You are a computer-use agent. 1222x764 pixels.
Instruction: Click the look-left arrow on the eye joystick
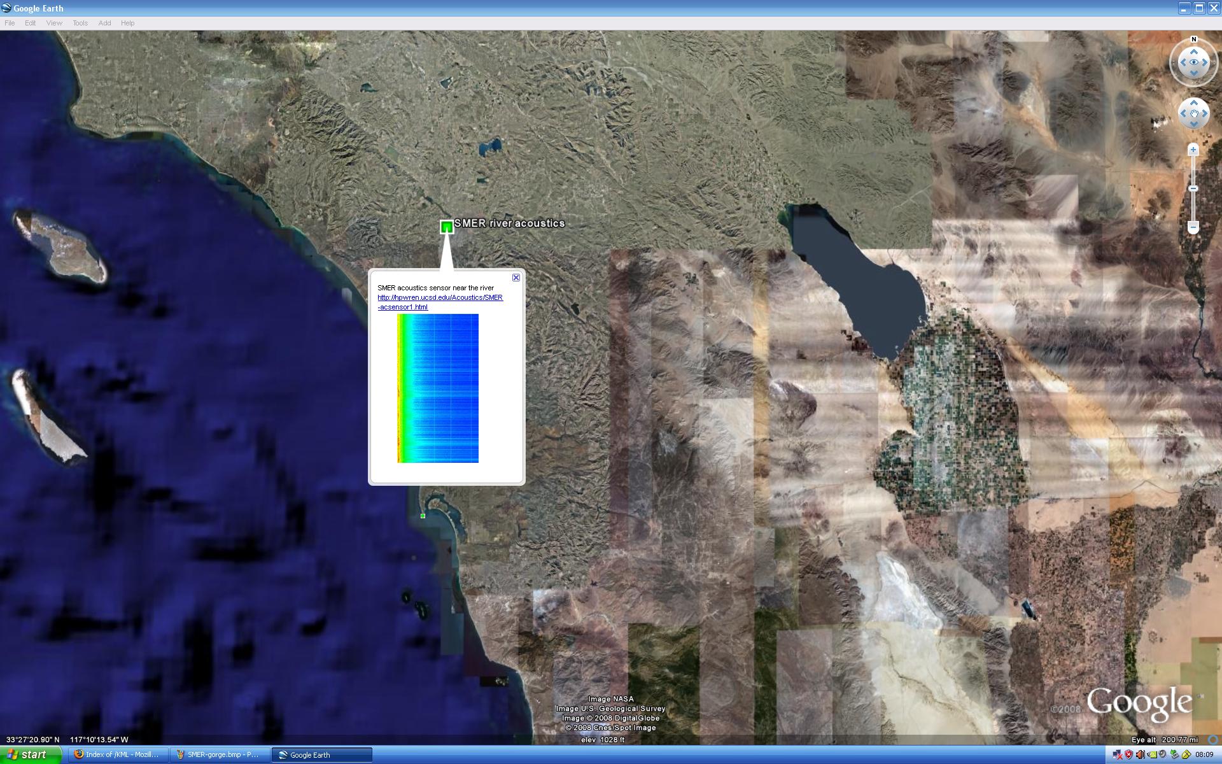tap(1183, 62)
